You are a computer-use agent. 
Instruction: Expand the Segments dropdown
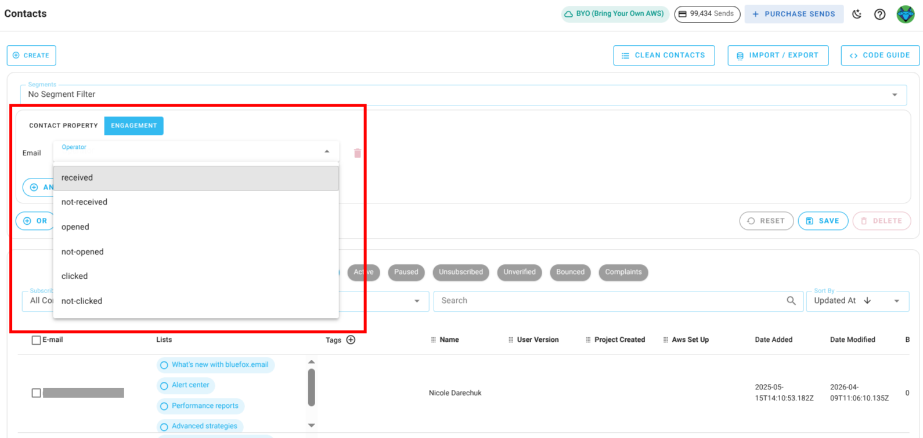click(463, 94)
